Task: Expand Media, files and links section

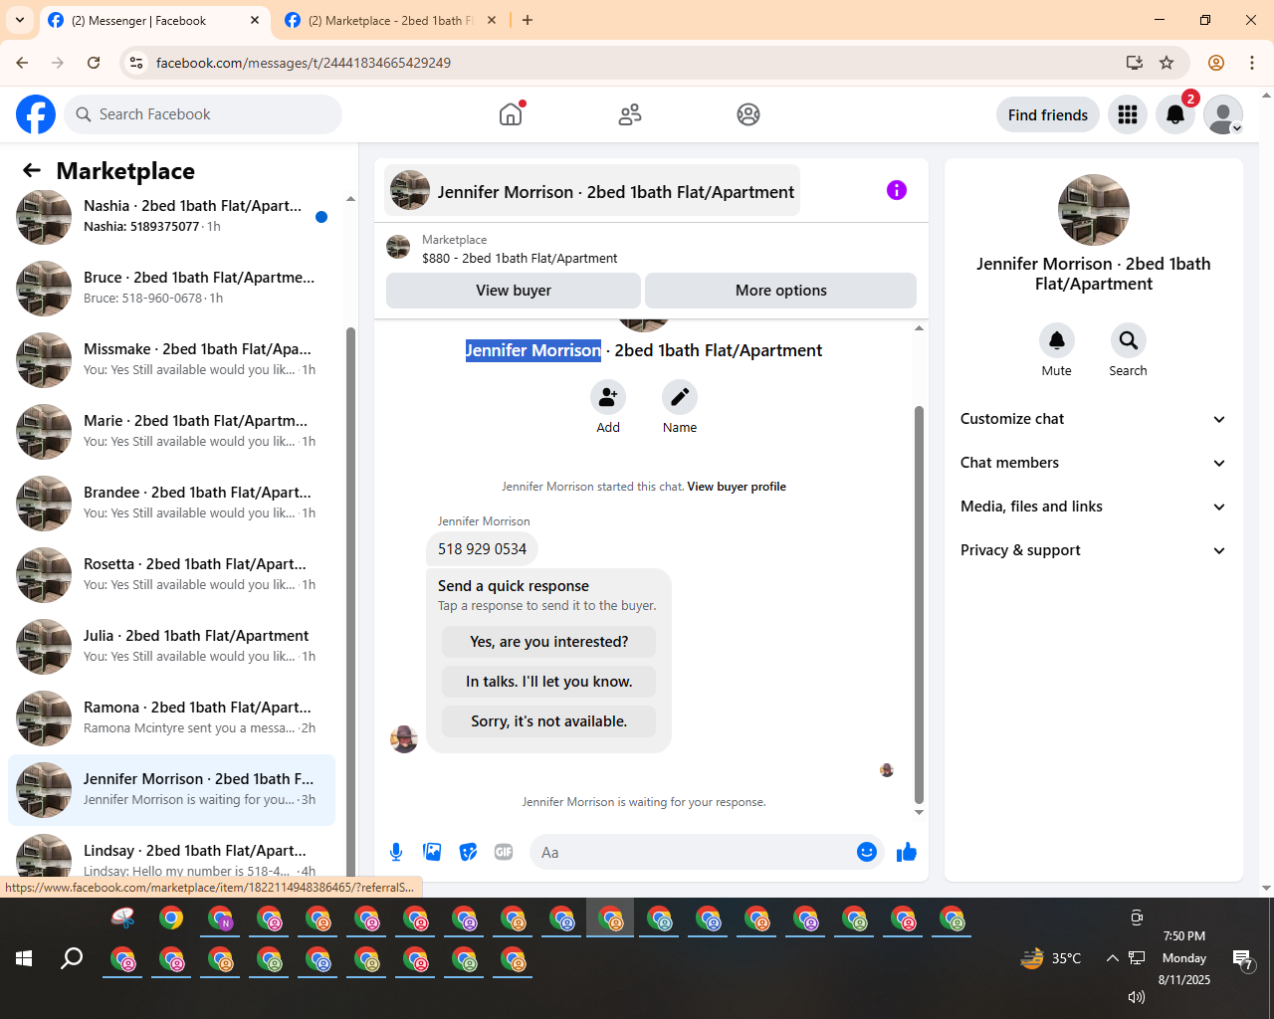Action: (x=1093, y=507)
